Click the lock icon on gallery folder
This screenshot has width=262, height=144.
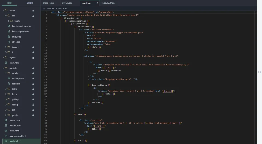point(33,99)
